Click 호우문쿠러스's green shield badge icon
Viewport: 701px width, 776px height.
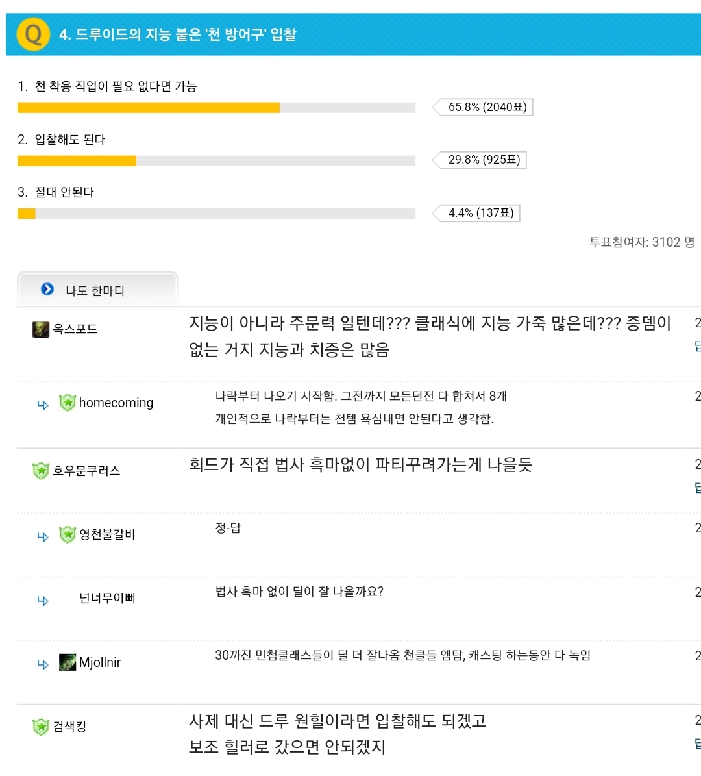click(40, 470)
